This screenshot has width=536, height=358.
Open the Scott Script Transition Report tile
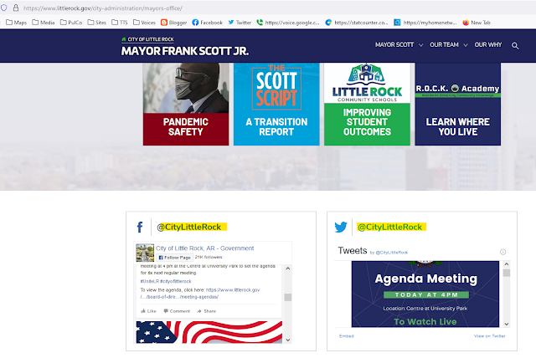(276, 104)
